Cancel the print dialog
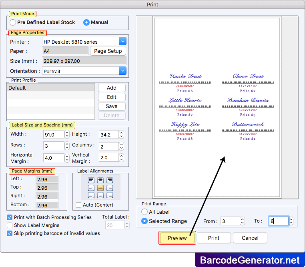 (250, 238)
